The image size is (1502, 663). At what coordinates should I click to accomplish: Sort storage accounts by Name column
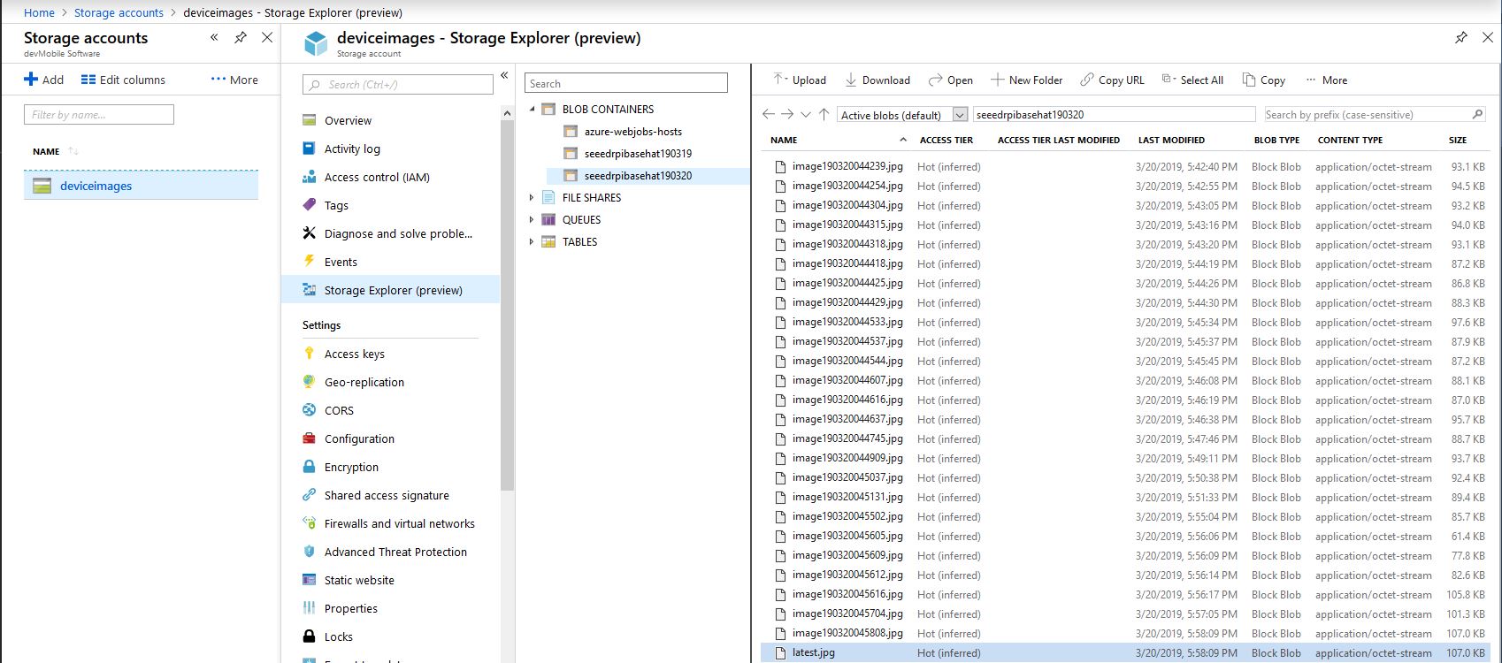(x=47, y=151)
